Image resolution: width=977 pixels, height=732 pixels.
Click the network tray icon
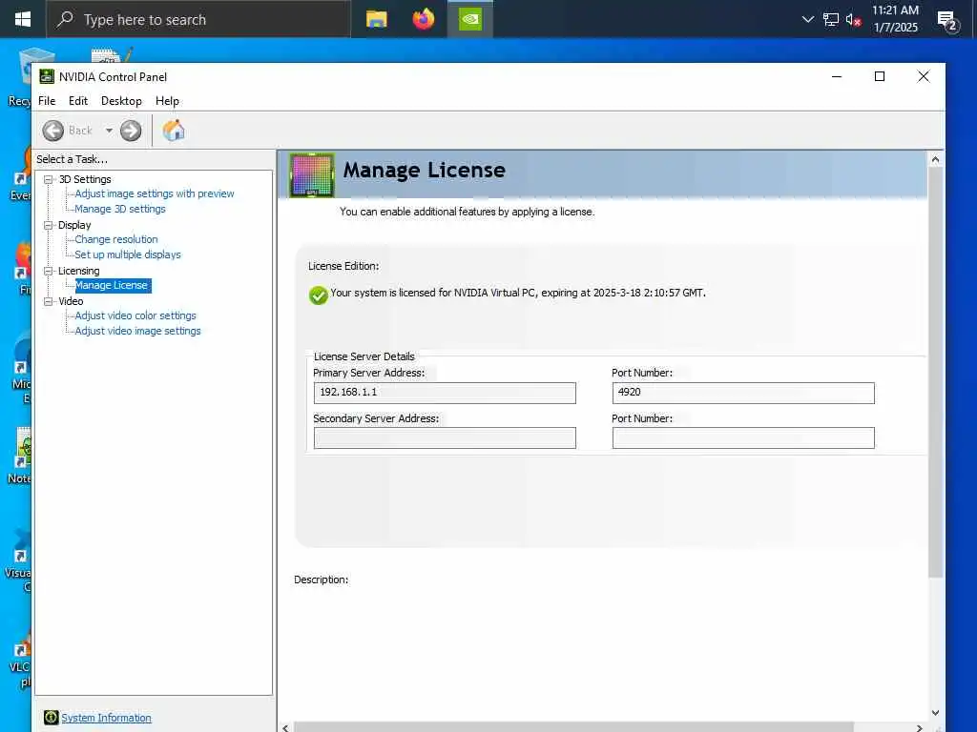coord(831,19)
